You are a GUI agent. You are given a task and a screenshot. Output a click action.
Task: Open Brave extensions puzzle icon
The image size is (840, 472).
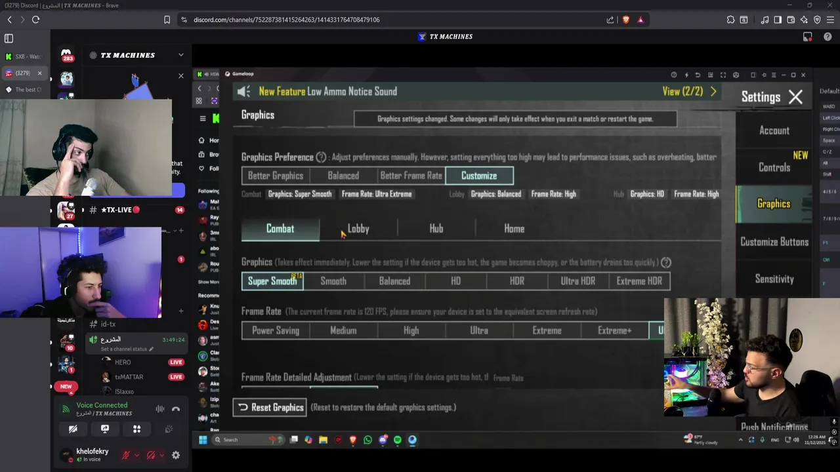click(x=730, y=20)
